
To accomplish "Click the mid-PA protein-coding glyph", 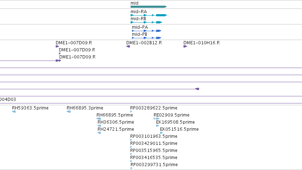I will tap(147, 31).
